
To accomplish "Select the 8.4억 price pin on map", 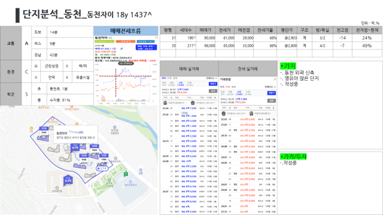I will point(68,180).
